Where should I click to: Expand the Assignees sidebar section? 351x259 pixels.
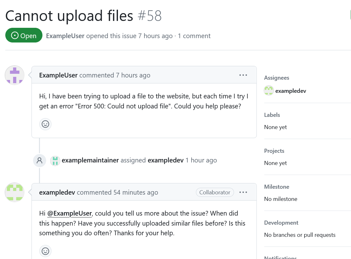(277, 78)
